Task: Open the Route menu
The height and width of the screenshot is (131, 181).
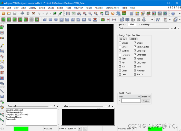Action: (89, 8)
